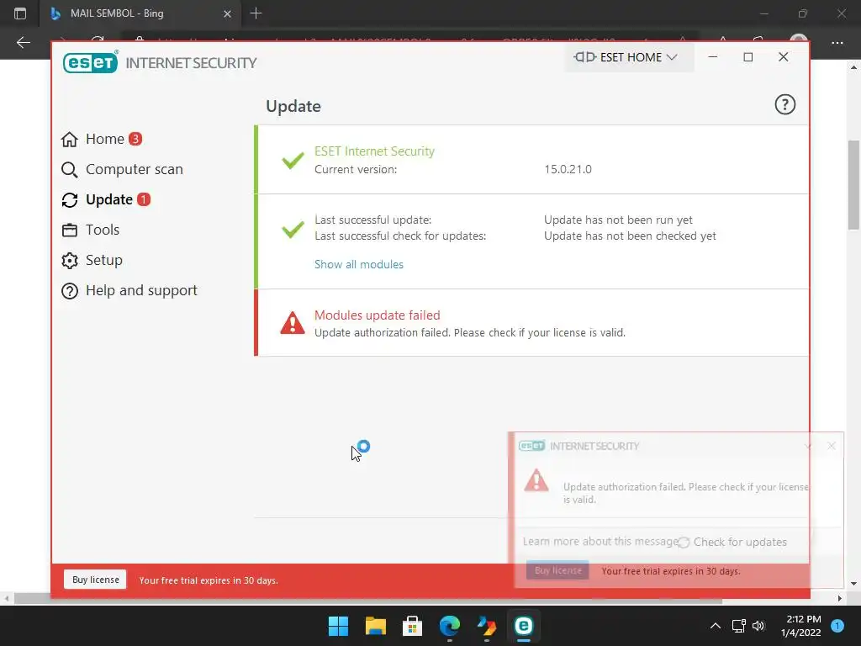Click the Tools briefcase icon
This screenshot has height=646, width=861.
[69, 230]
